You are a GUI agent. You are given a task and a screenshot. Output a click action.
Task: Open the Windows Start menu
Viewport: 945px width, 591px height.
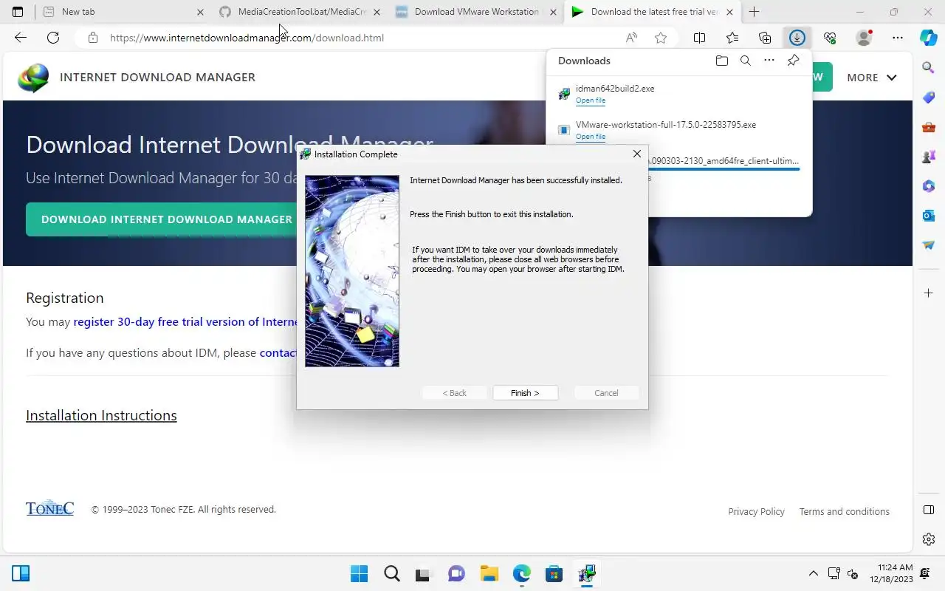pos(359,573)
